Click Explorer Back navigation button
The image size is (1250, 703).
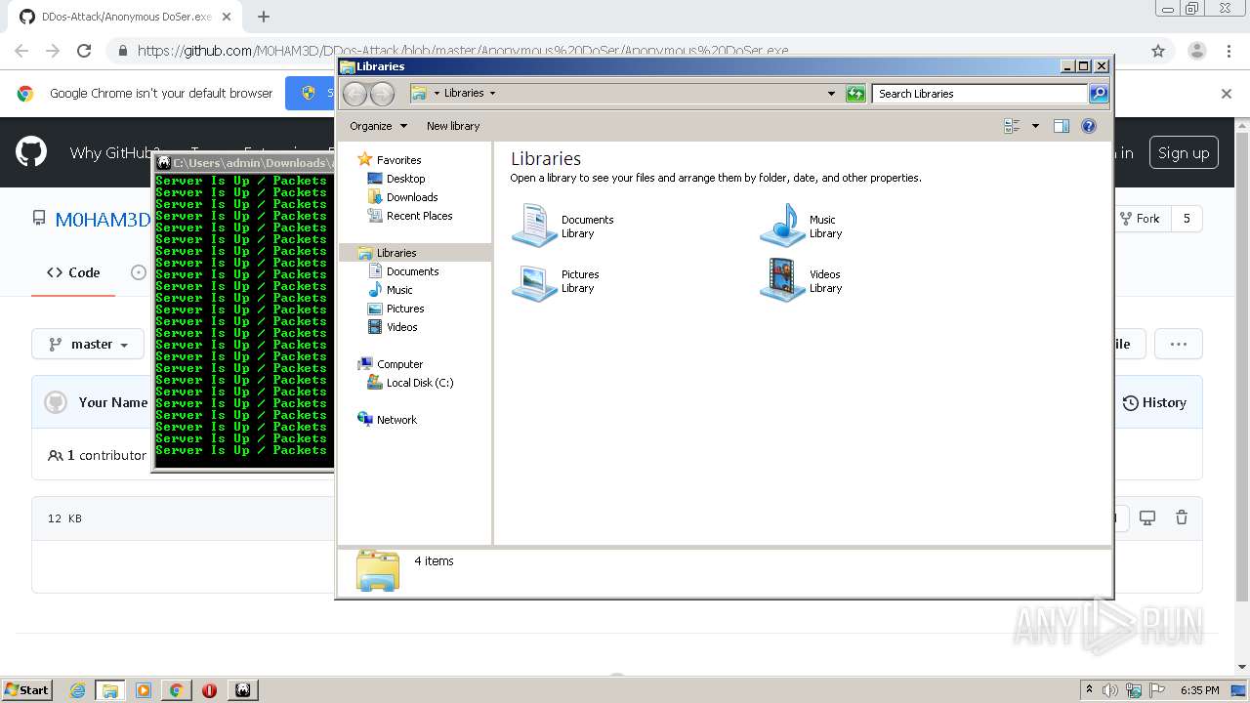pos(355,94)
